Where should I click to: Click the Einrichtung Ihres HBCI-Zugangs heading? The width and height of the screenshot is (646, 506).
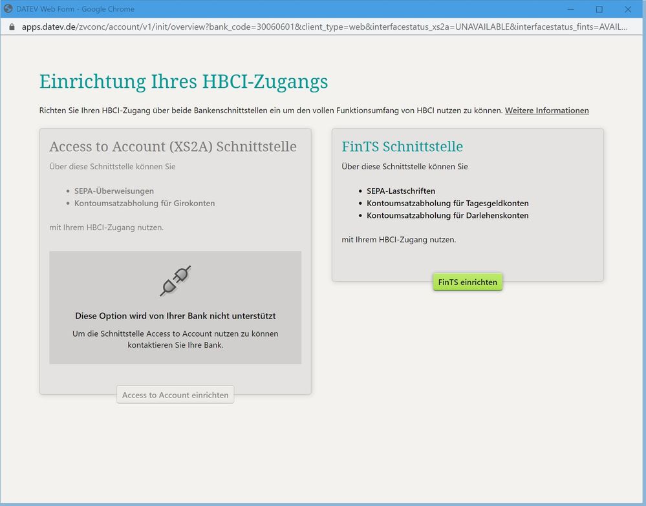[184, 81]
